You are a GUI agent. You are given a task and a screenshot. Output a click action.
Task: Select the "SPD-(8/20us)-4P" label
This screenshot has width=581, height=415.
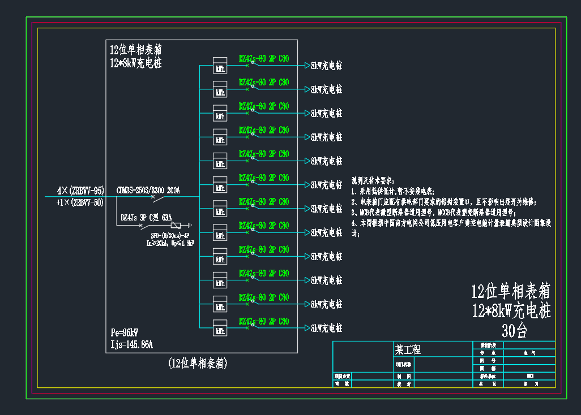tap(170, 236)
